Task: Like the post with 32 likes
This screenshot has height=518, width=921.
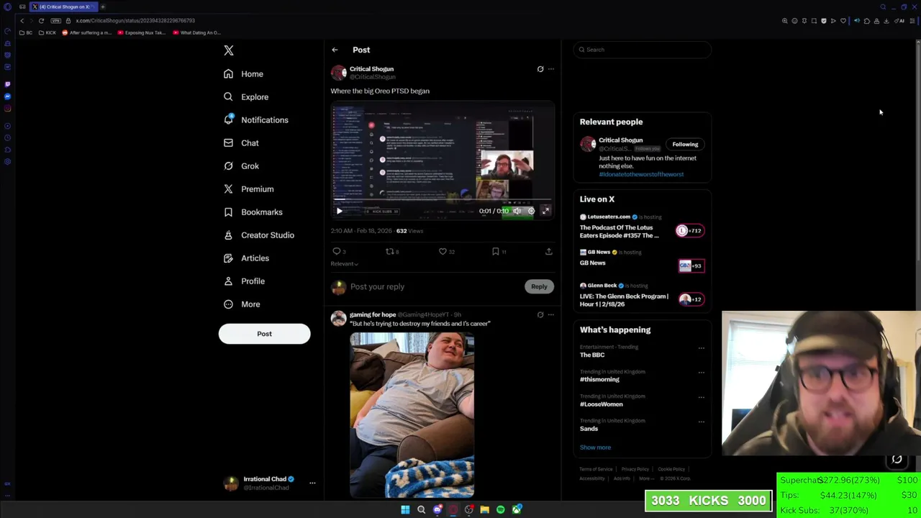Action: tap(446, 251)
